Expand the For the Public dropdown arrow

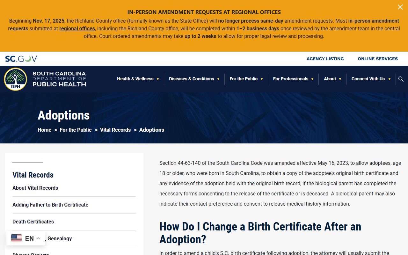(262, 79)
